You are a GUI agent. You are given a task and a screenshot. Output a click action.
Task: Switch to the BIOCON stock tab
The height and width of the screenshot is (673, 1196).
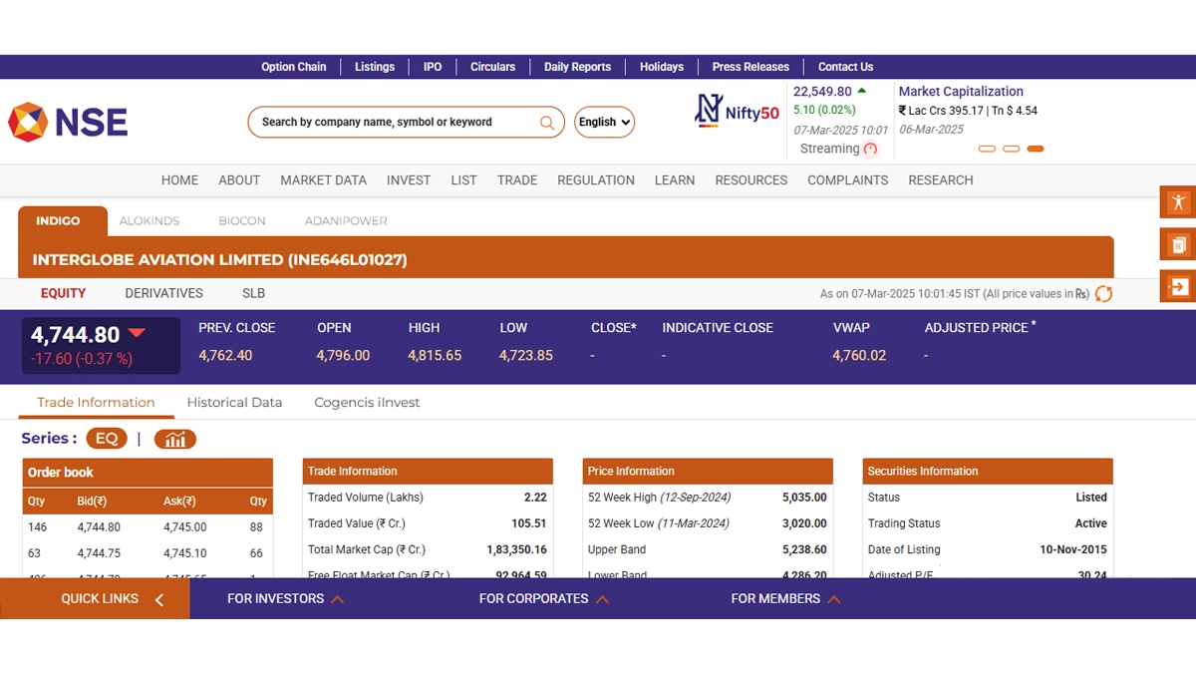[241, 221]
